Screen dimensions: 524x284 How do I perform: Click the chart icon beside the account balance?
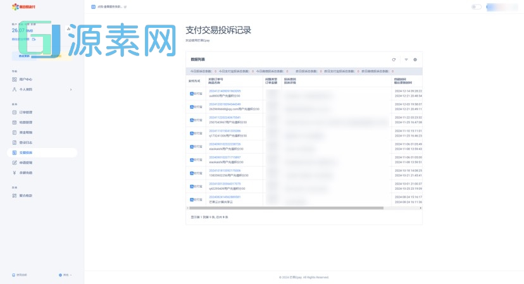(x=68, y=28)
